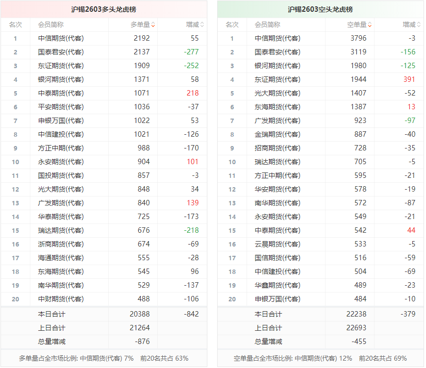
Task: Select 浙商期货(代客) in long ranking
Action: click(61, 244)
